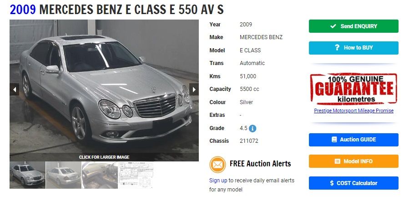
Task: Follow the Prestige Motorsport Mileage Promise link
Action: point(353,111)
